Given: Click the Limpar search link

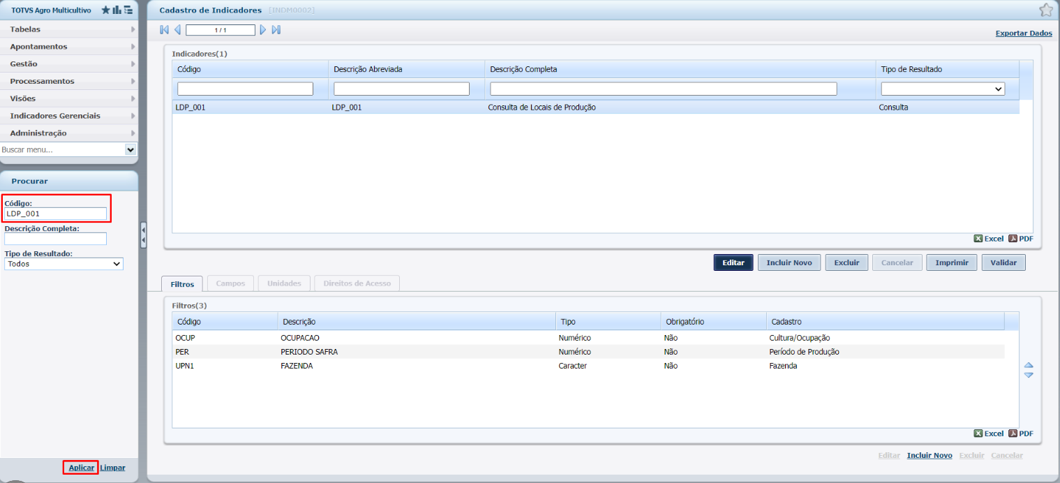Looking at the screenshot, I should [112, 468].
